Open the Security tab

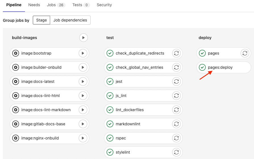104,5
